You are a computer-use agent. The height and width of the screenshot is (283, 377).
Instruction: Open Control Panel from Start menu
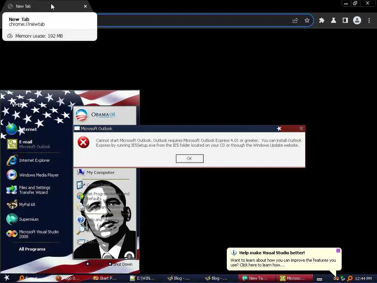[x=94, y=185]
